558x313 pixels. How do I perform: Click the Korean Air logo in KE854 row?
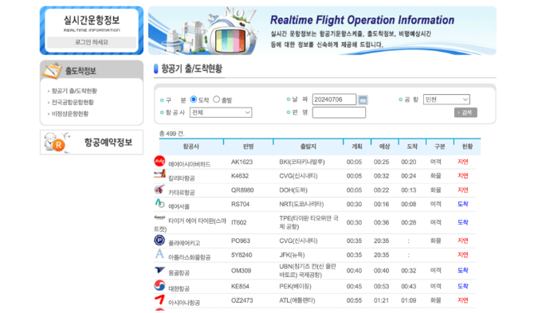click(159, 285)
